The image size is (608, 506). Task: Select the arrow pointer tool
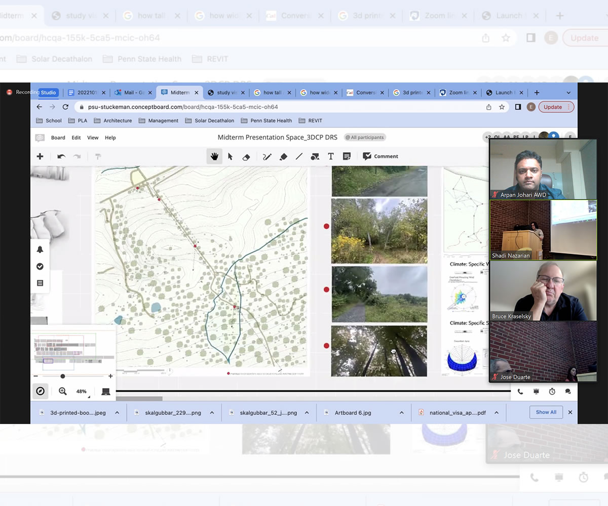(x=230, y=156)
